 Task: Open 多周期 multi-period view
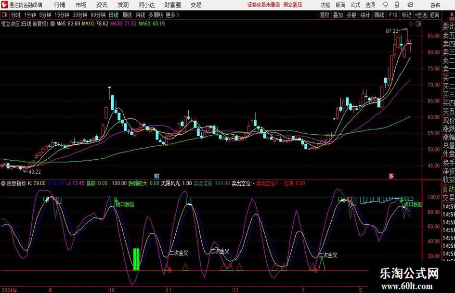click(x=156, y=15)
